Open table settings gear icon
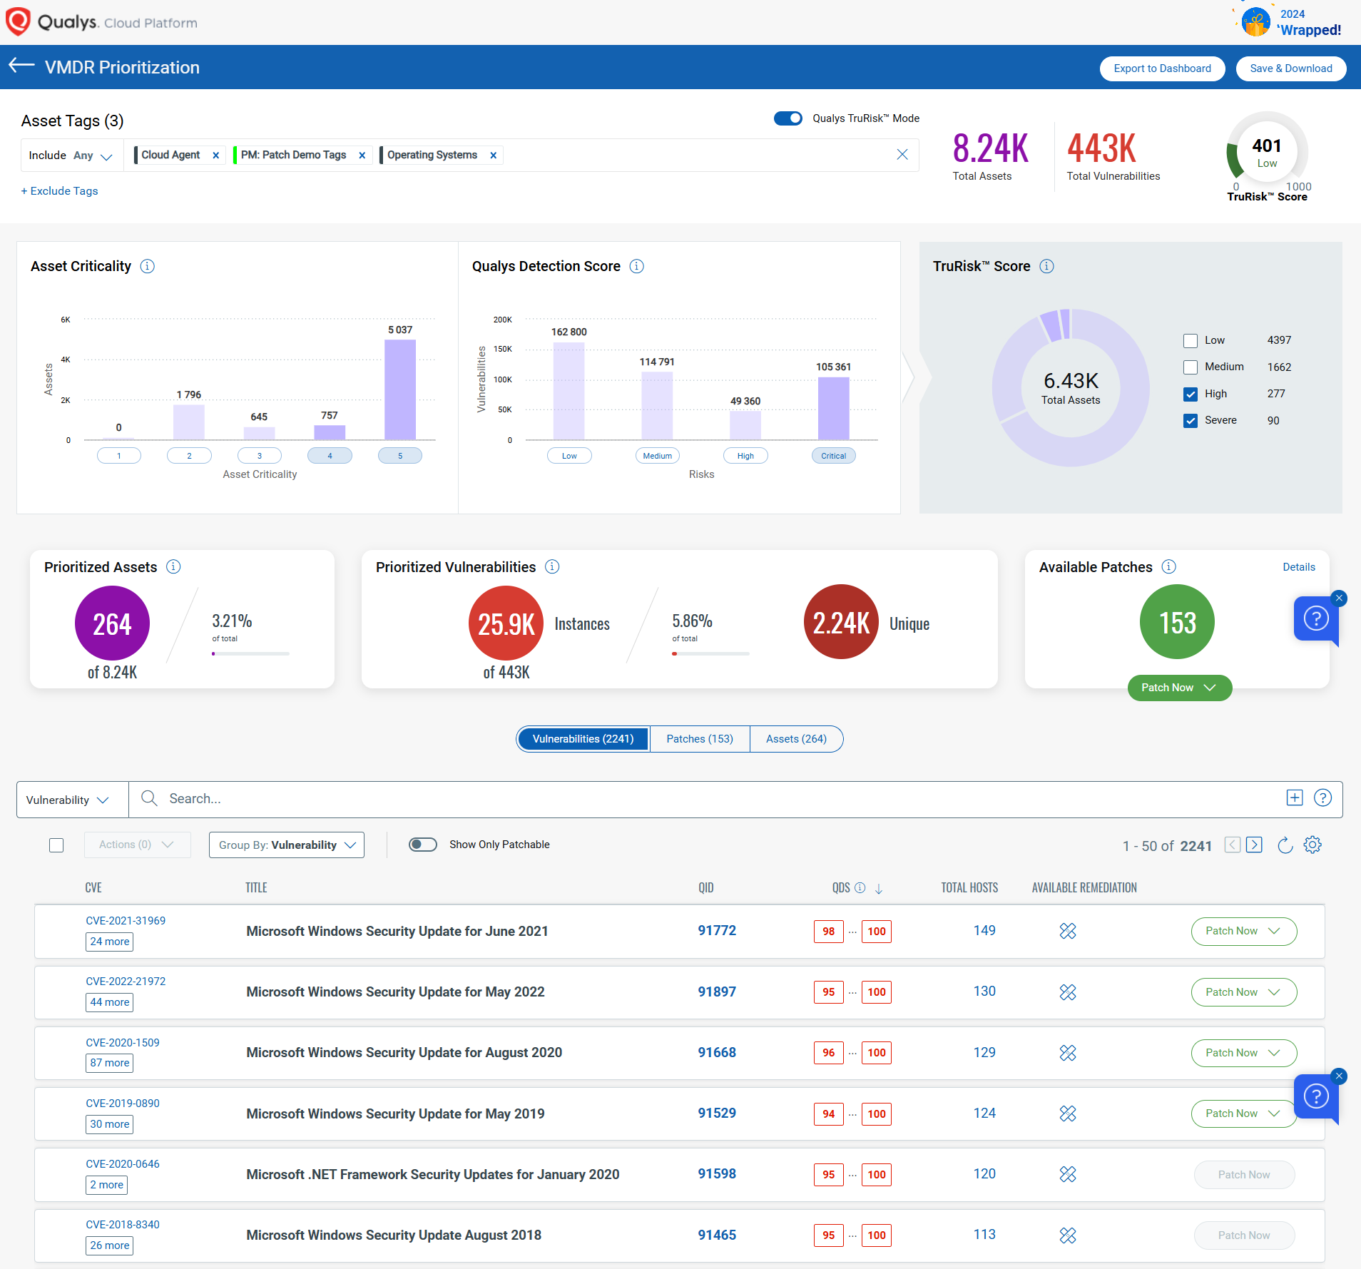1361x1269 pixels. click(x=1312, y=845)
